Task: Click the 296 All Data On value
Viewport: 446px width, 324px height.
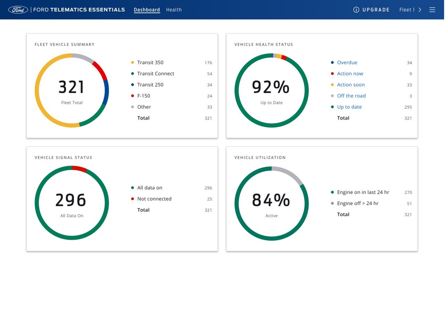Action: [x=71, y=200]
